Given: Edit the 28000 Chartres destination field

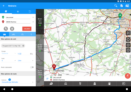Looking at the screenshot, I should point(18,22).
